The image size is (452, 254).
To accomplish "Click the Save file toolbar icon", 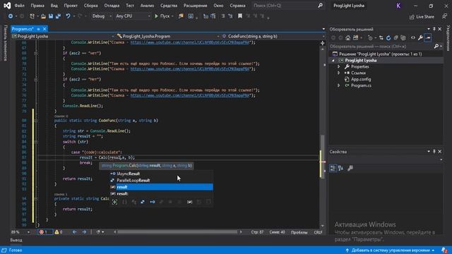I will click(51, 16).
